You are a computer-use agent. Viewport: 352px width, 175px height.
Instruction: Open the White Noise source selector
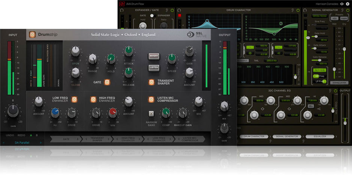(319, 16)
